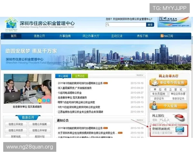The height and width of the screenshot is (155, 193).
Task: Select slide indicator 2 on photo carousel
Action: [44, 100]
